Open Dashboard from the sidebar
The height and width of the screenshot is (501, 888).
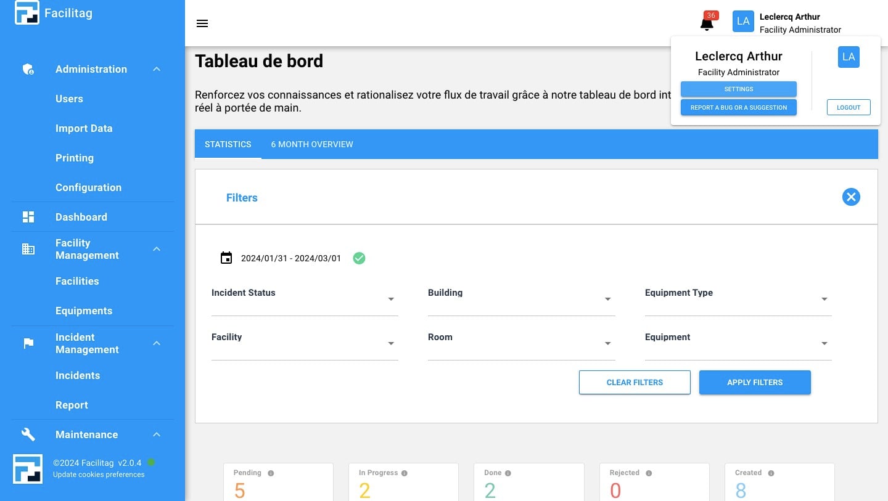click(81, 217)
